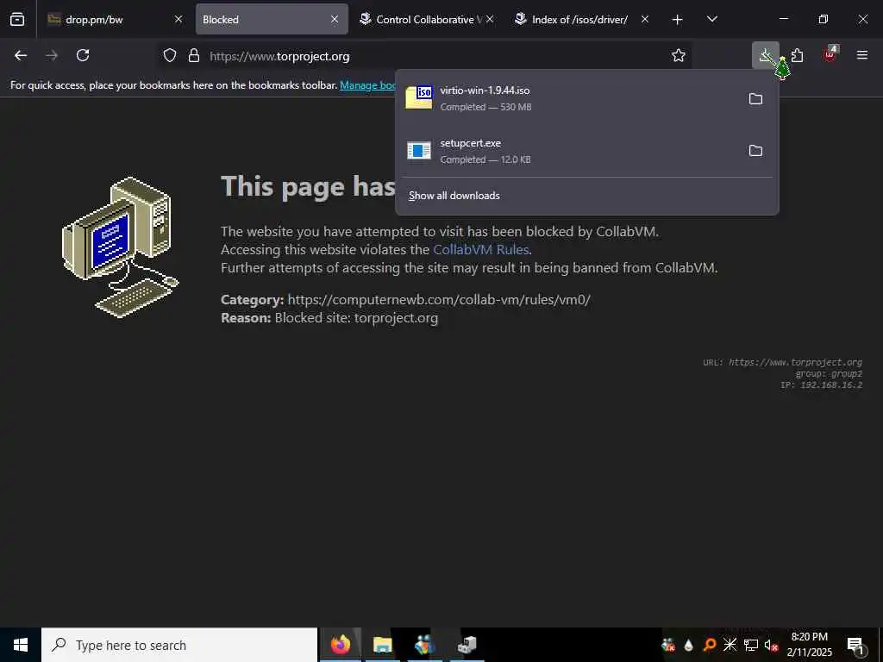Open the two-people app in taskbar
The image size is (883, 662).
pyautogui.click(x=424, y=645)
